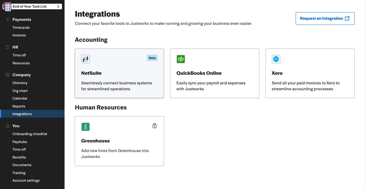This screenshot has width=365, height=189.
Task: Open Calendar in the sidebar
Action: pyautogui.click(x=20, y=98)
